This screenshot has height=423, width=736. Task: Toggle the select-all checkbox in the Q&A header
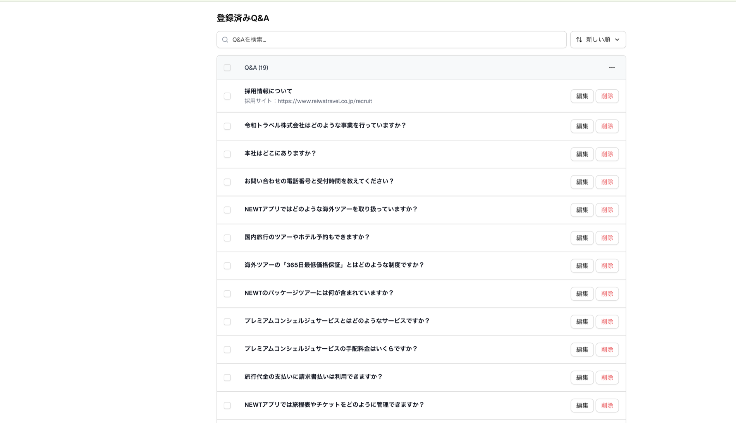point(227,67)
